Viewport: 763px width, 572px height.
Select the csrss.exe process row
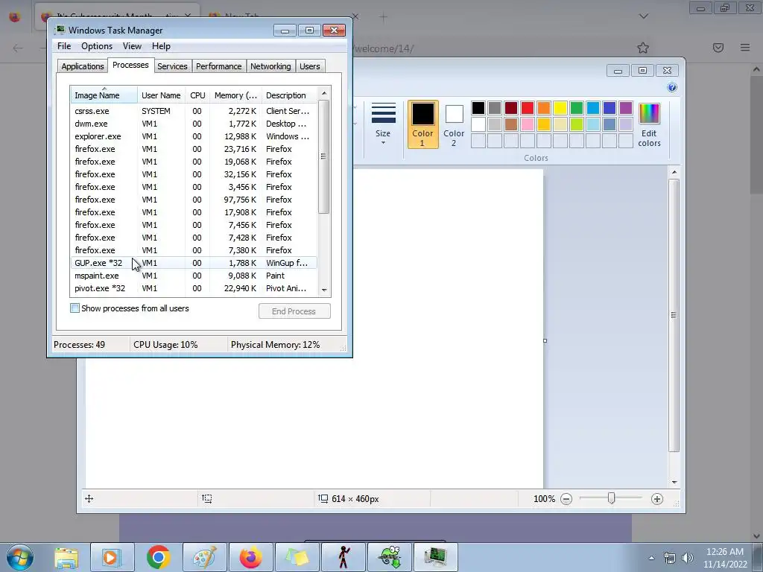coord(194,112)
